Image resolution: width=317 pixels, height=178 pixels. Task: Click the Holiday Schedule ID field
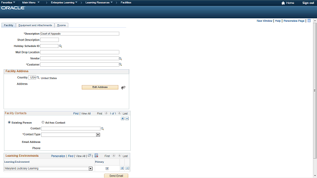coord(50,46)
